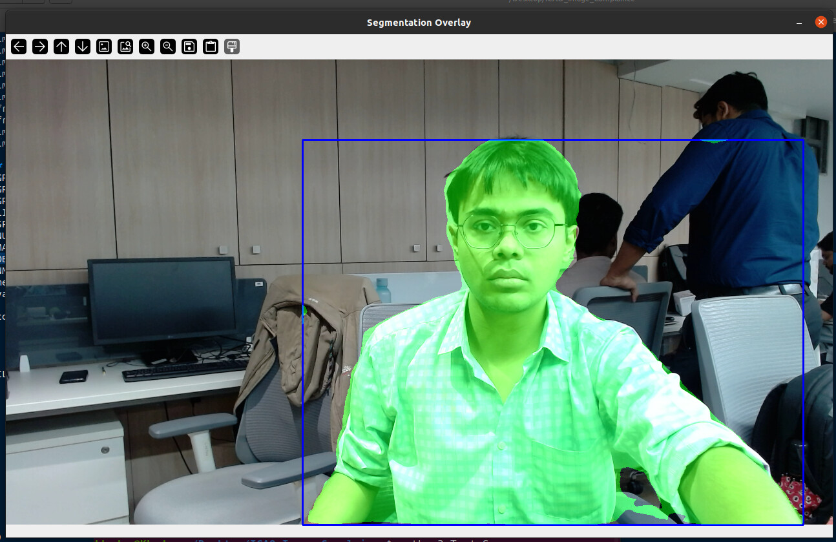Close the Segmentation Overlay window

pos(821,23)
